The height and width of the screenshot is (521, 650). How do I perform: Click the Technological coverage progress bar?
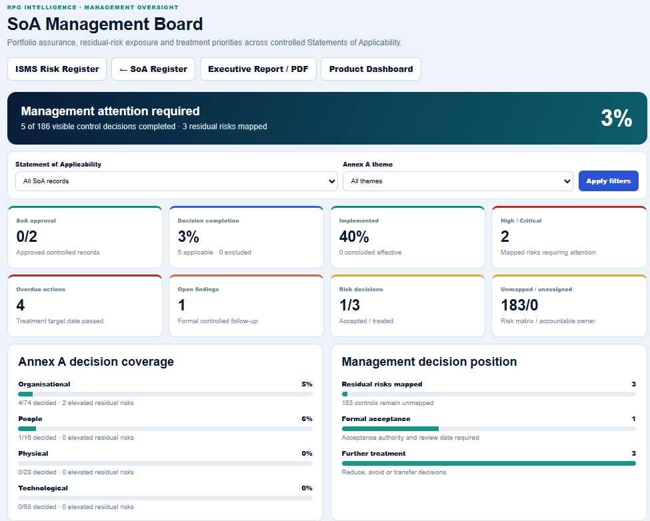165,498
